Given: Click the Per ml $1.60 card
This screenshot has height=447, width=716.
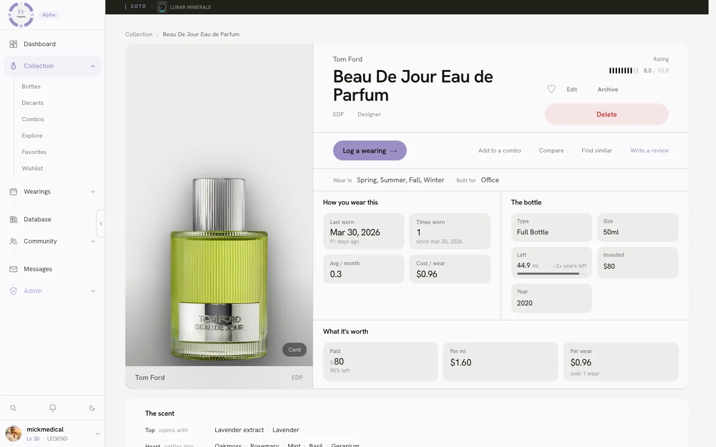Looking at the screenshot, I should 501,362.
